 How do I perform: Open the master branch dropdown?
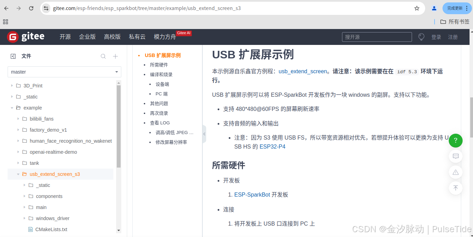tap(64, 72)
